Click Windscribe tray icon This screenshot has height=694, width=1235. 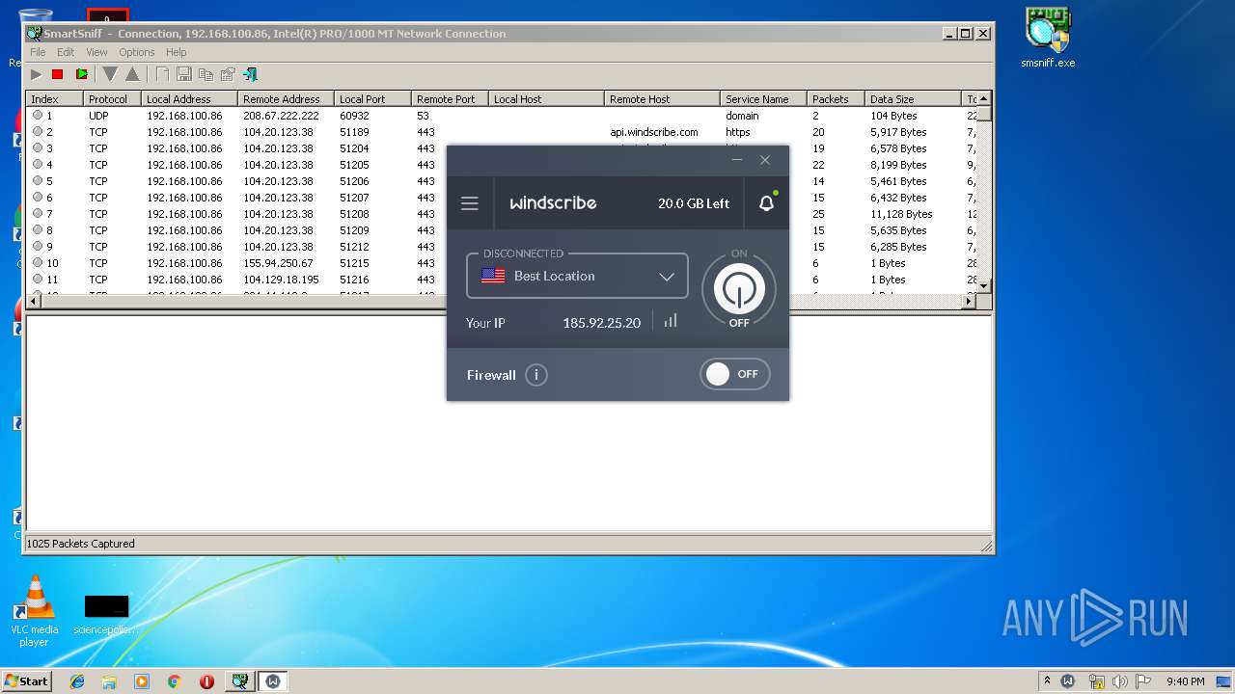pyautogui.click(x=1068, y=681)
